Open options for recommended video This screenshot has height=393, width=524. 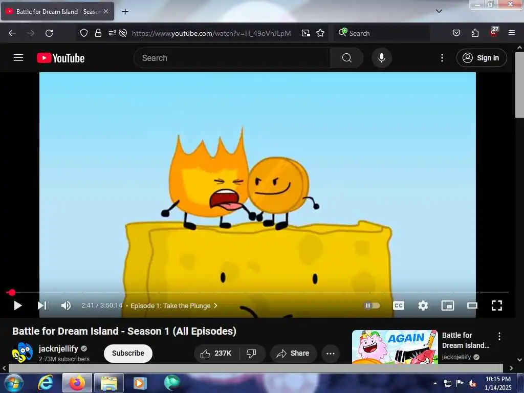pos(499,337)
